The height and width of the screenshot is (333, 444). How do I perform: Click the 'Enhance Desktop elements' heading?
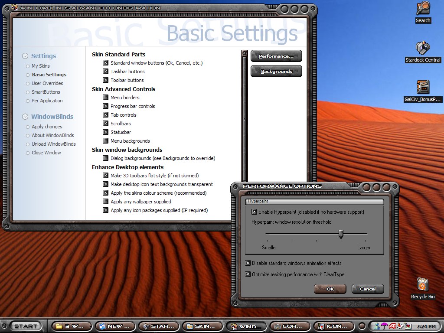(128, 167)
